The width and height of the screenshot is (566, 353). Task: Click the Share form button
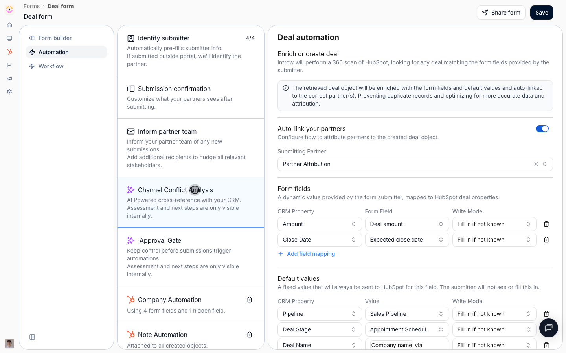tap(501, 13)
